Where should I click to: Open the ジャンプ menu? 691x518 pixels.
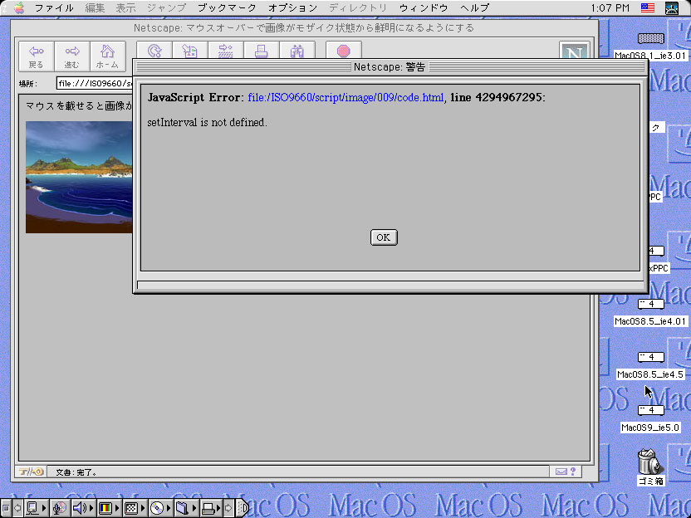tap(166, 7)
